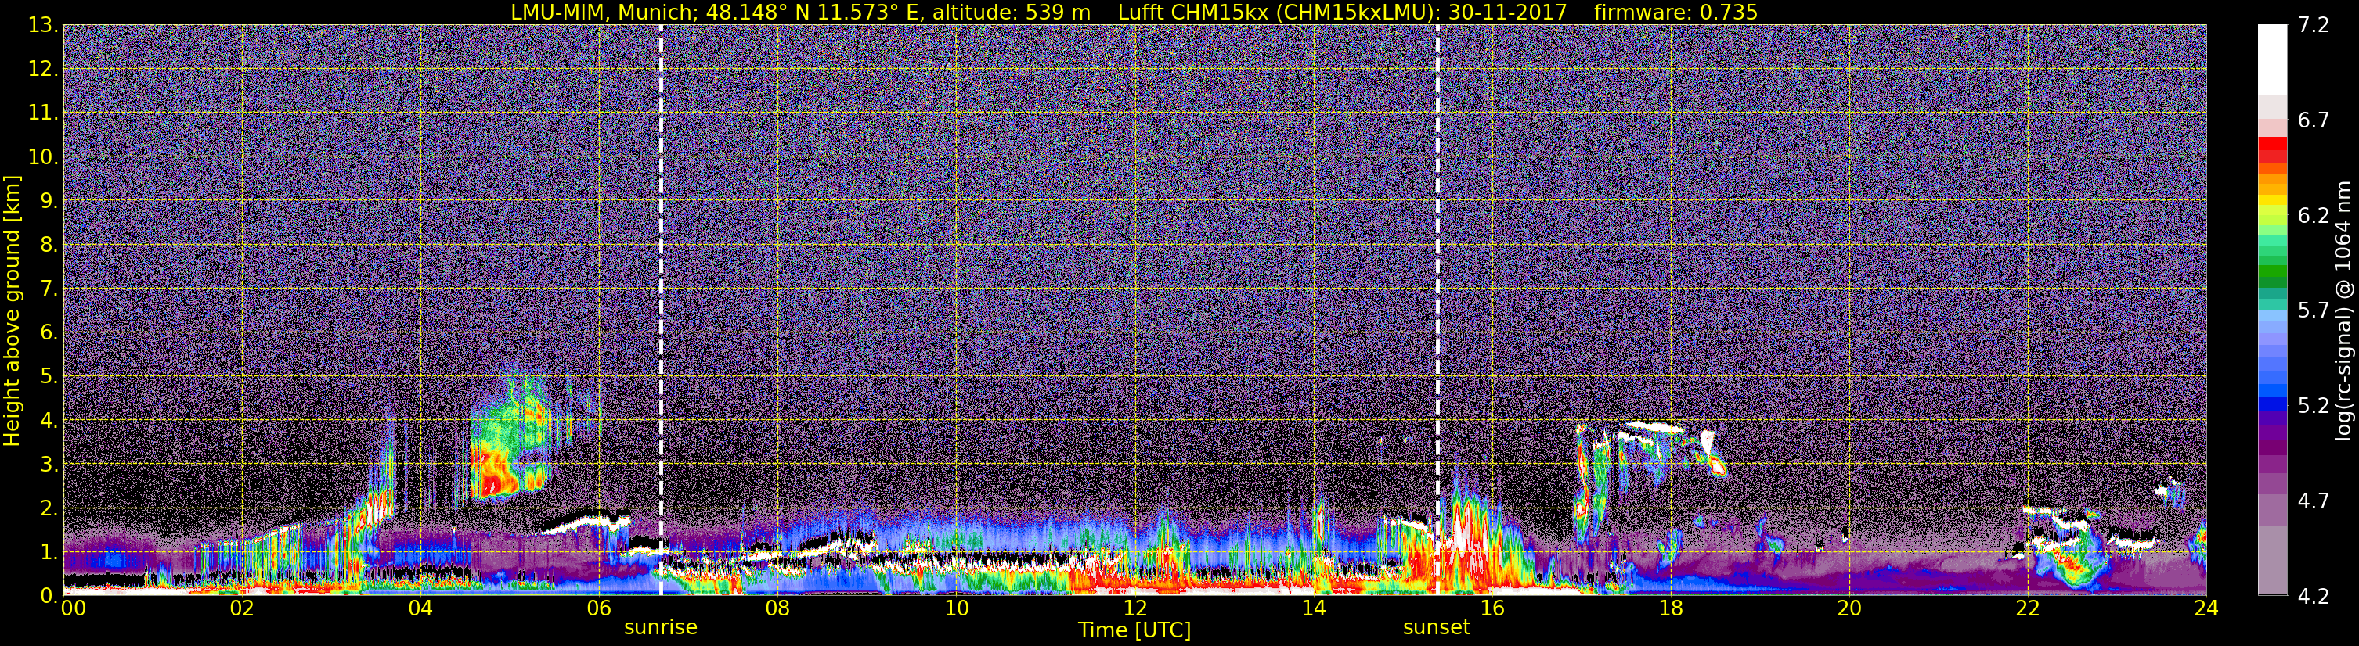
Task: Click the height axis tick label 3.
Action: point(49,465)
